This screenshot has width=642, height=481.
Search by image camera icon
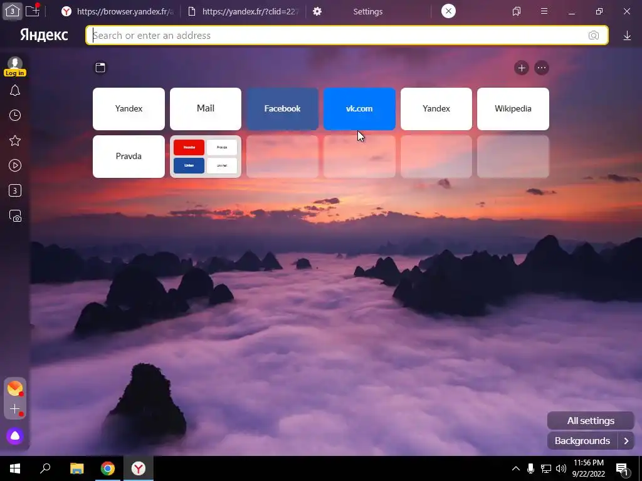(x=594, y=36)
